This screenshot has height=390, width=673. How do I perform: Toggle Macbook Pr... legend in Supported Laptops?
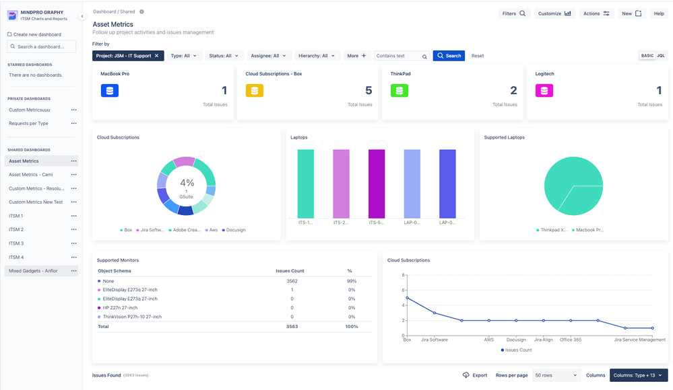(x=587, y=230)
